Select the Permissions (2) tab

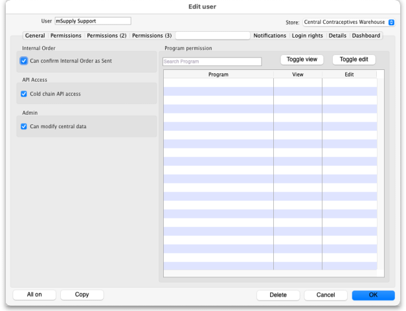107,36
